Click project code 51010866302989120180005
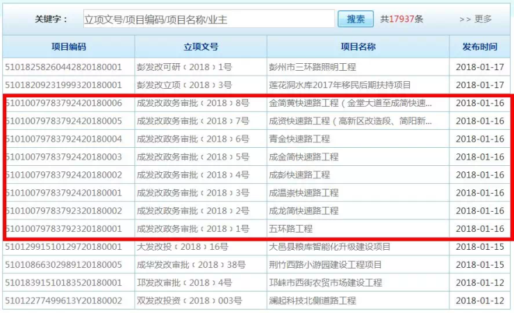514x313 pixels. click(64, 264)
